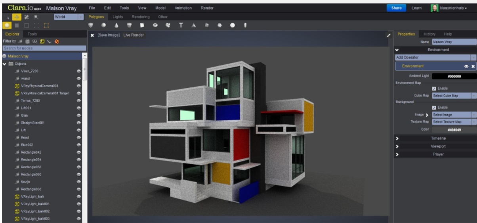Filter nodes by the yellow camera cube icon
477x223 pixels.
(x=42, y=41)
